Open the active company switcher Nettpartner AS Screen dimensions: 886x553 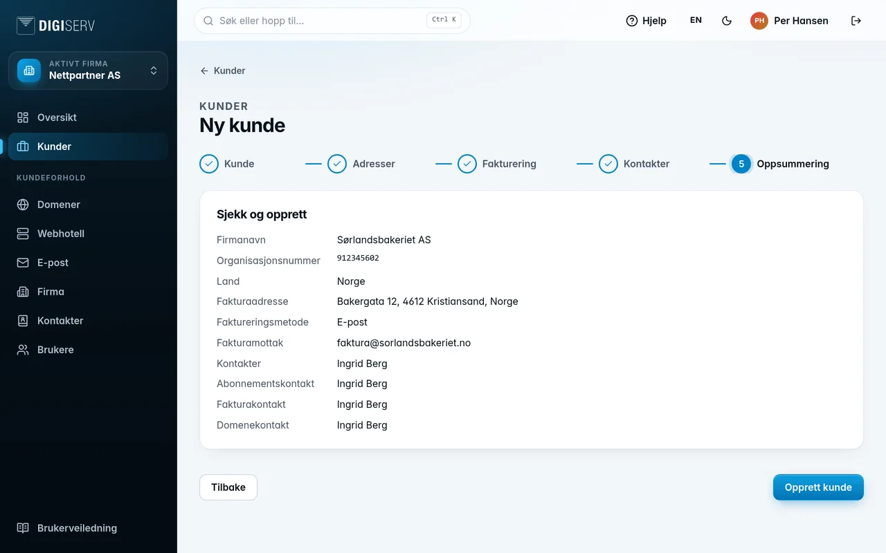click(88, 71)
